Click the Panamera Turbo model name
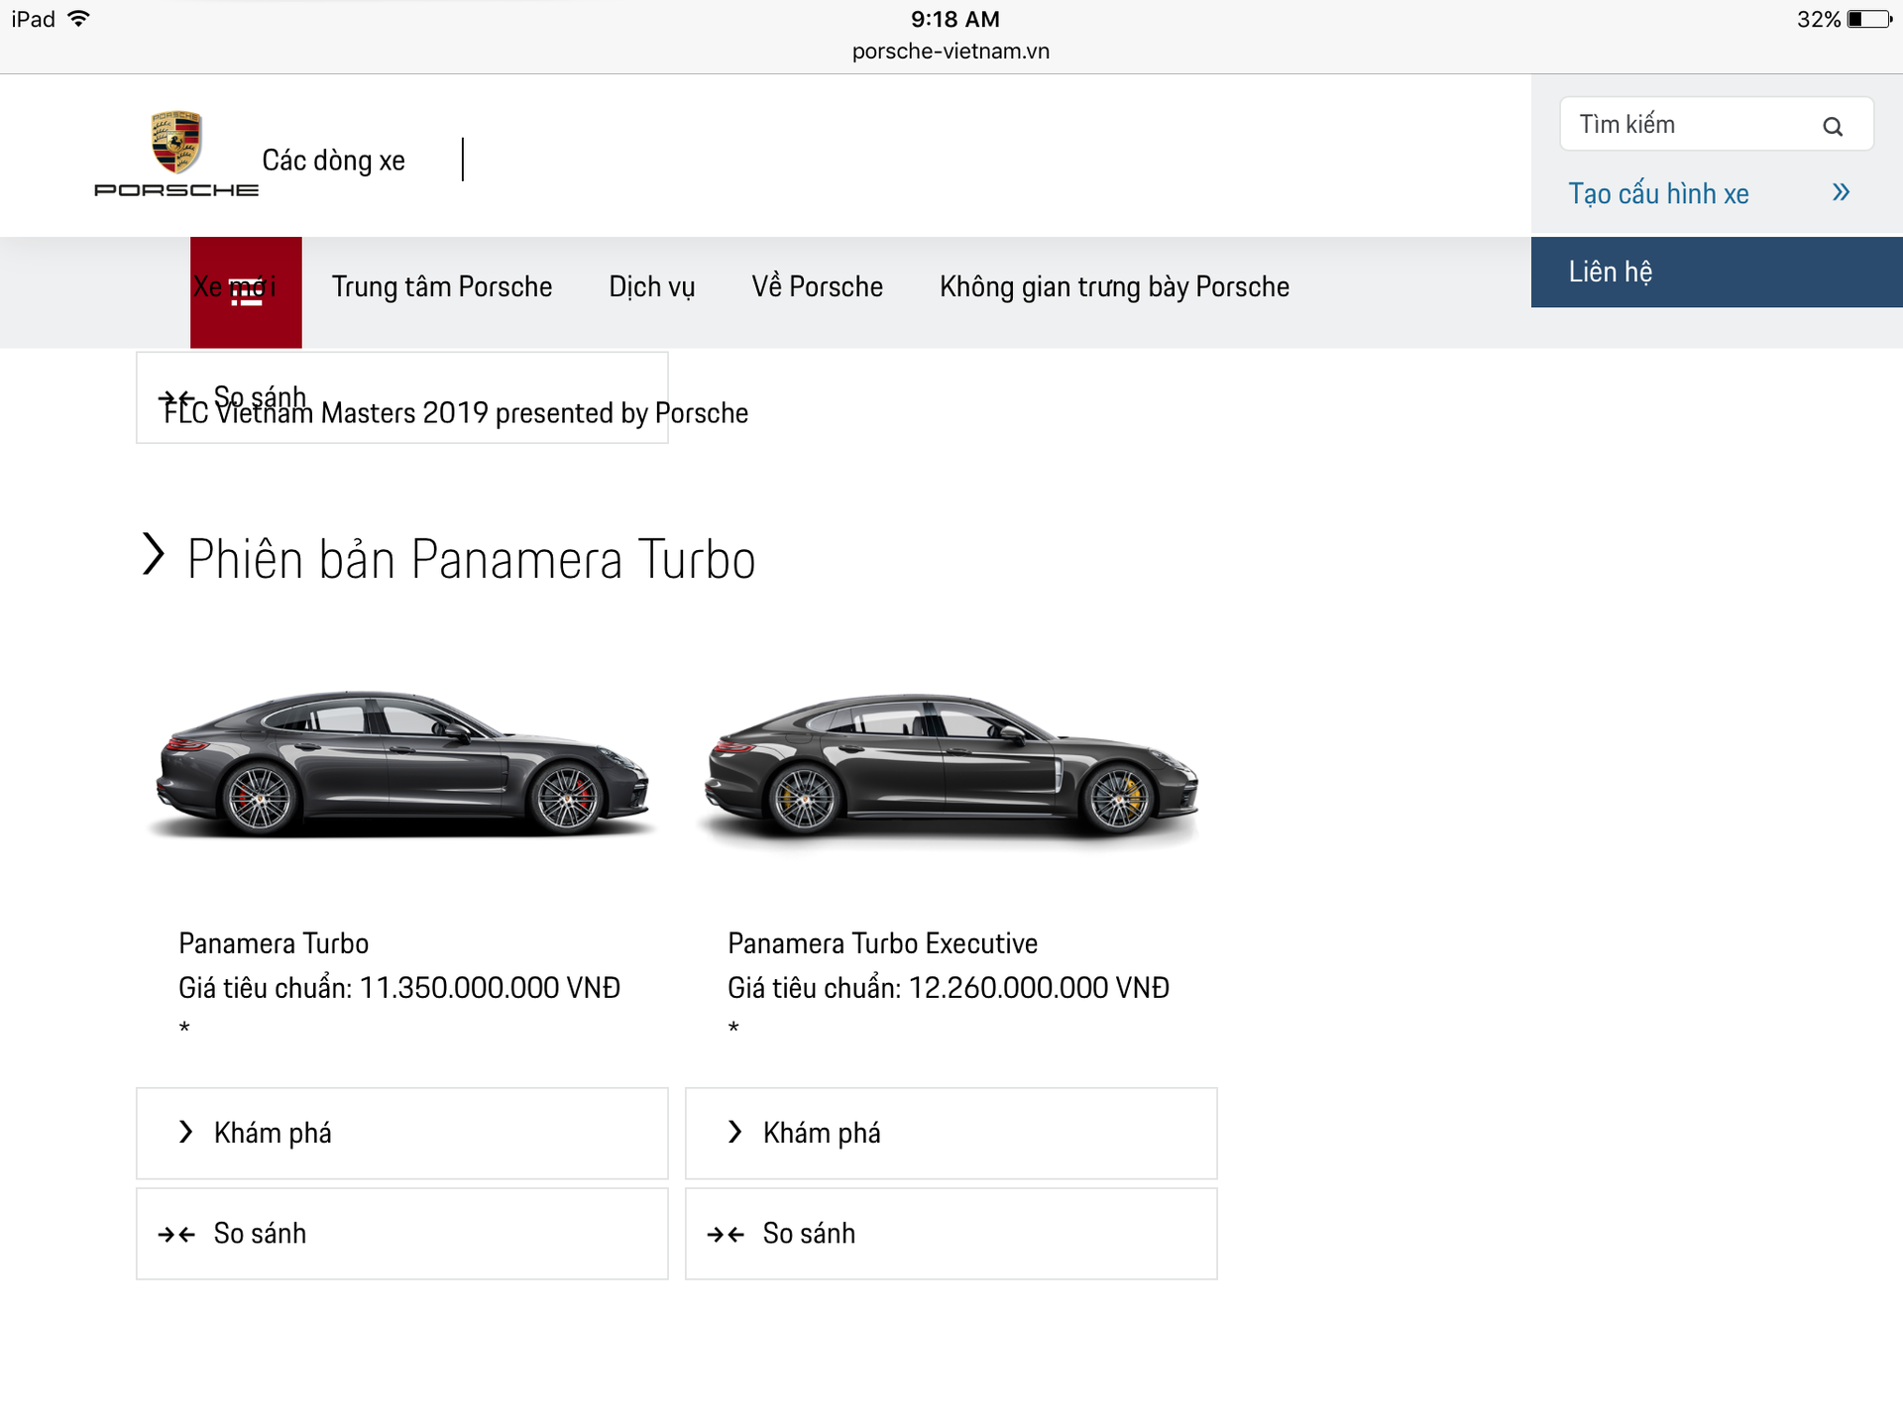 click(274, 943)
